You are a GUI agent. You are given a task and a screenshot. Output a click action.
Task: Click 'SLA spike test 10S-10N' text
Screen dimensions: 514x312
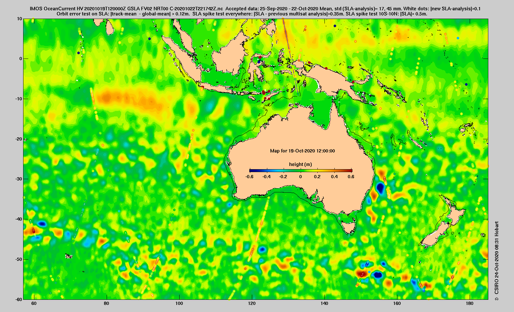click(x=372, y=14)
